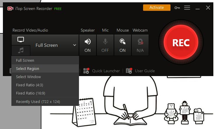Click the dropdown chevron arrow
This screenshot has width=218, height=129.
75,45
